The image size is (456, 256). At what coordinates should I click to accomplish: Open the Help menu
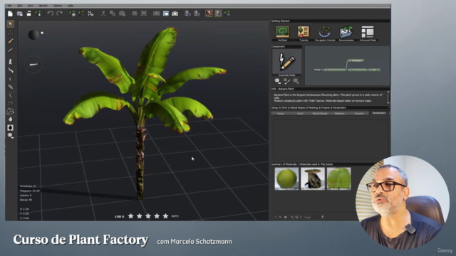pyautogui.click(x=71, y=6)
